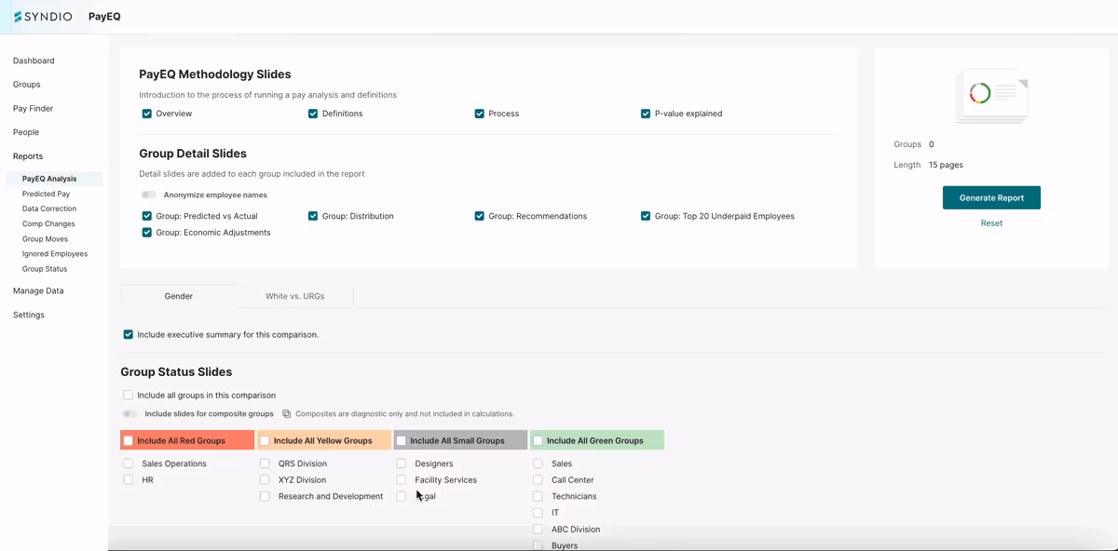
Task: Uncheck Group: Distribution checkbox
Action: click(x=313, y=216)
